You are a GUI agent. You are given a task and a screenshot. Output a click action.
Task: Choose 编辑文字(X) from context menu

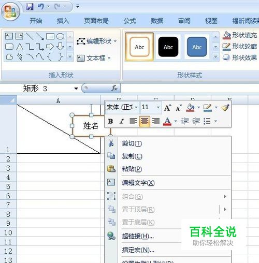pos(168,183)
